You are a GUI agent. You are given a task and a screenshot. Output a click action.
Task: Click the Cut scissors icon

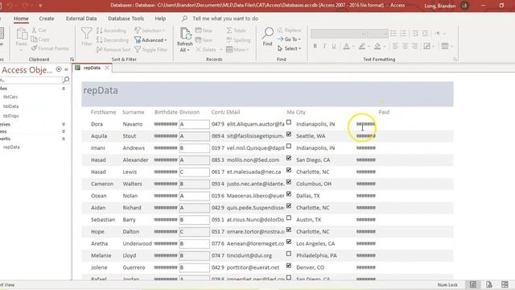click(x=34, y=31)
